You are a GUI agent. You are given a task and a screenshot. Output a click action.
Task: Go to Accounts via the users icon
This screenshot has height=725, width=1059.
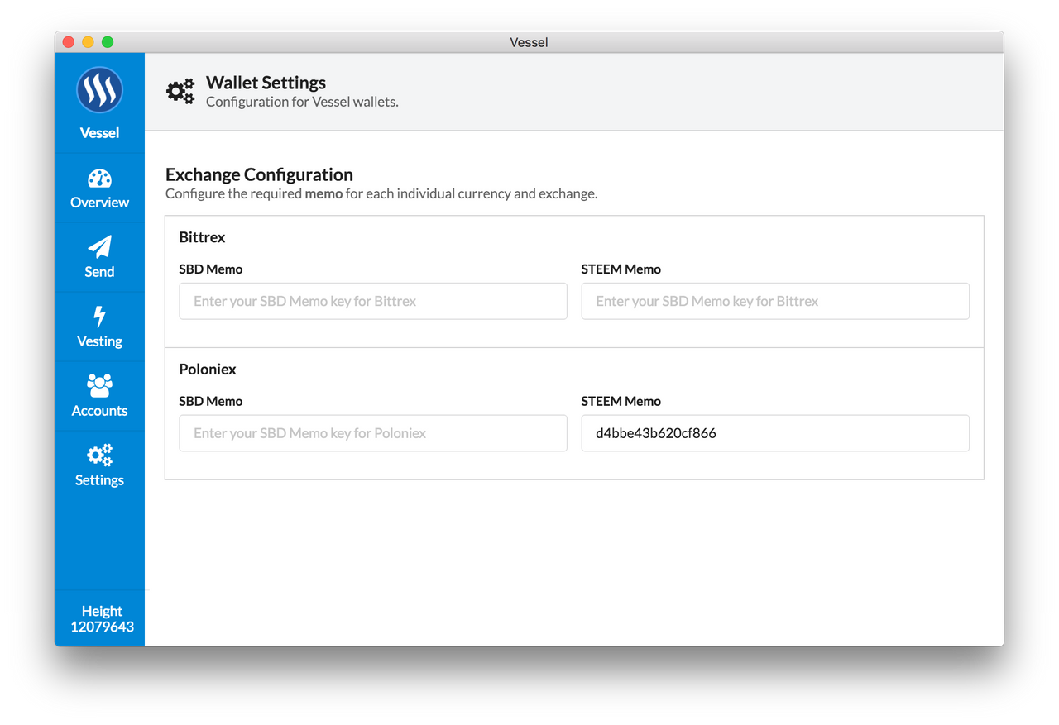click(x=99, y=386)
